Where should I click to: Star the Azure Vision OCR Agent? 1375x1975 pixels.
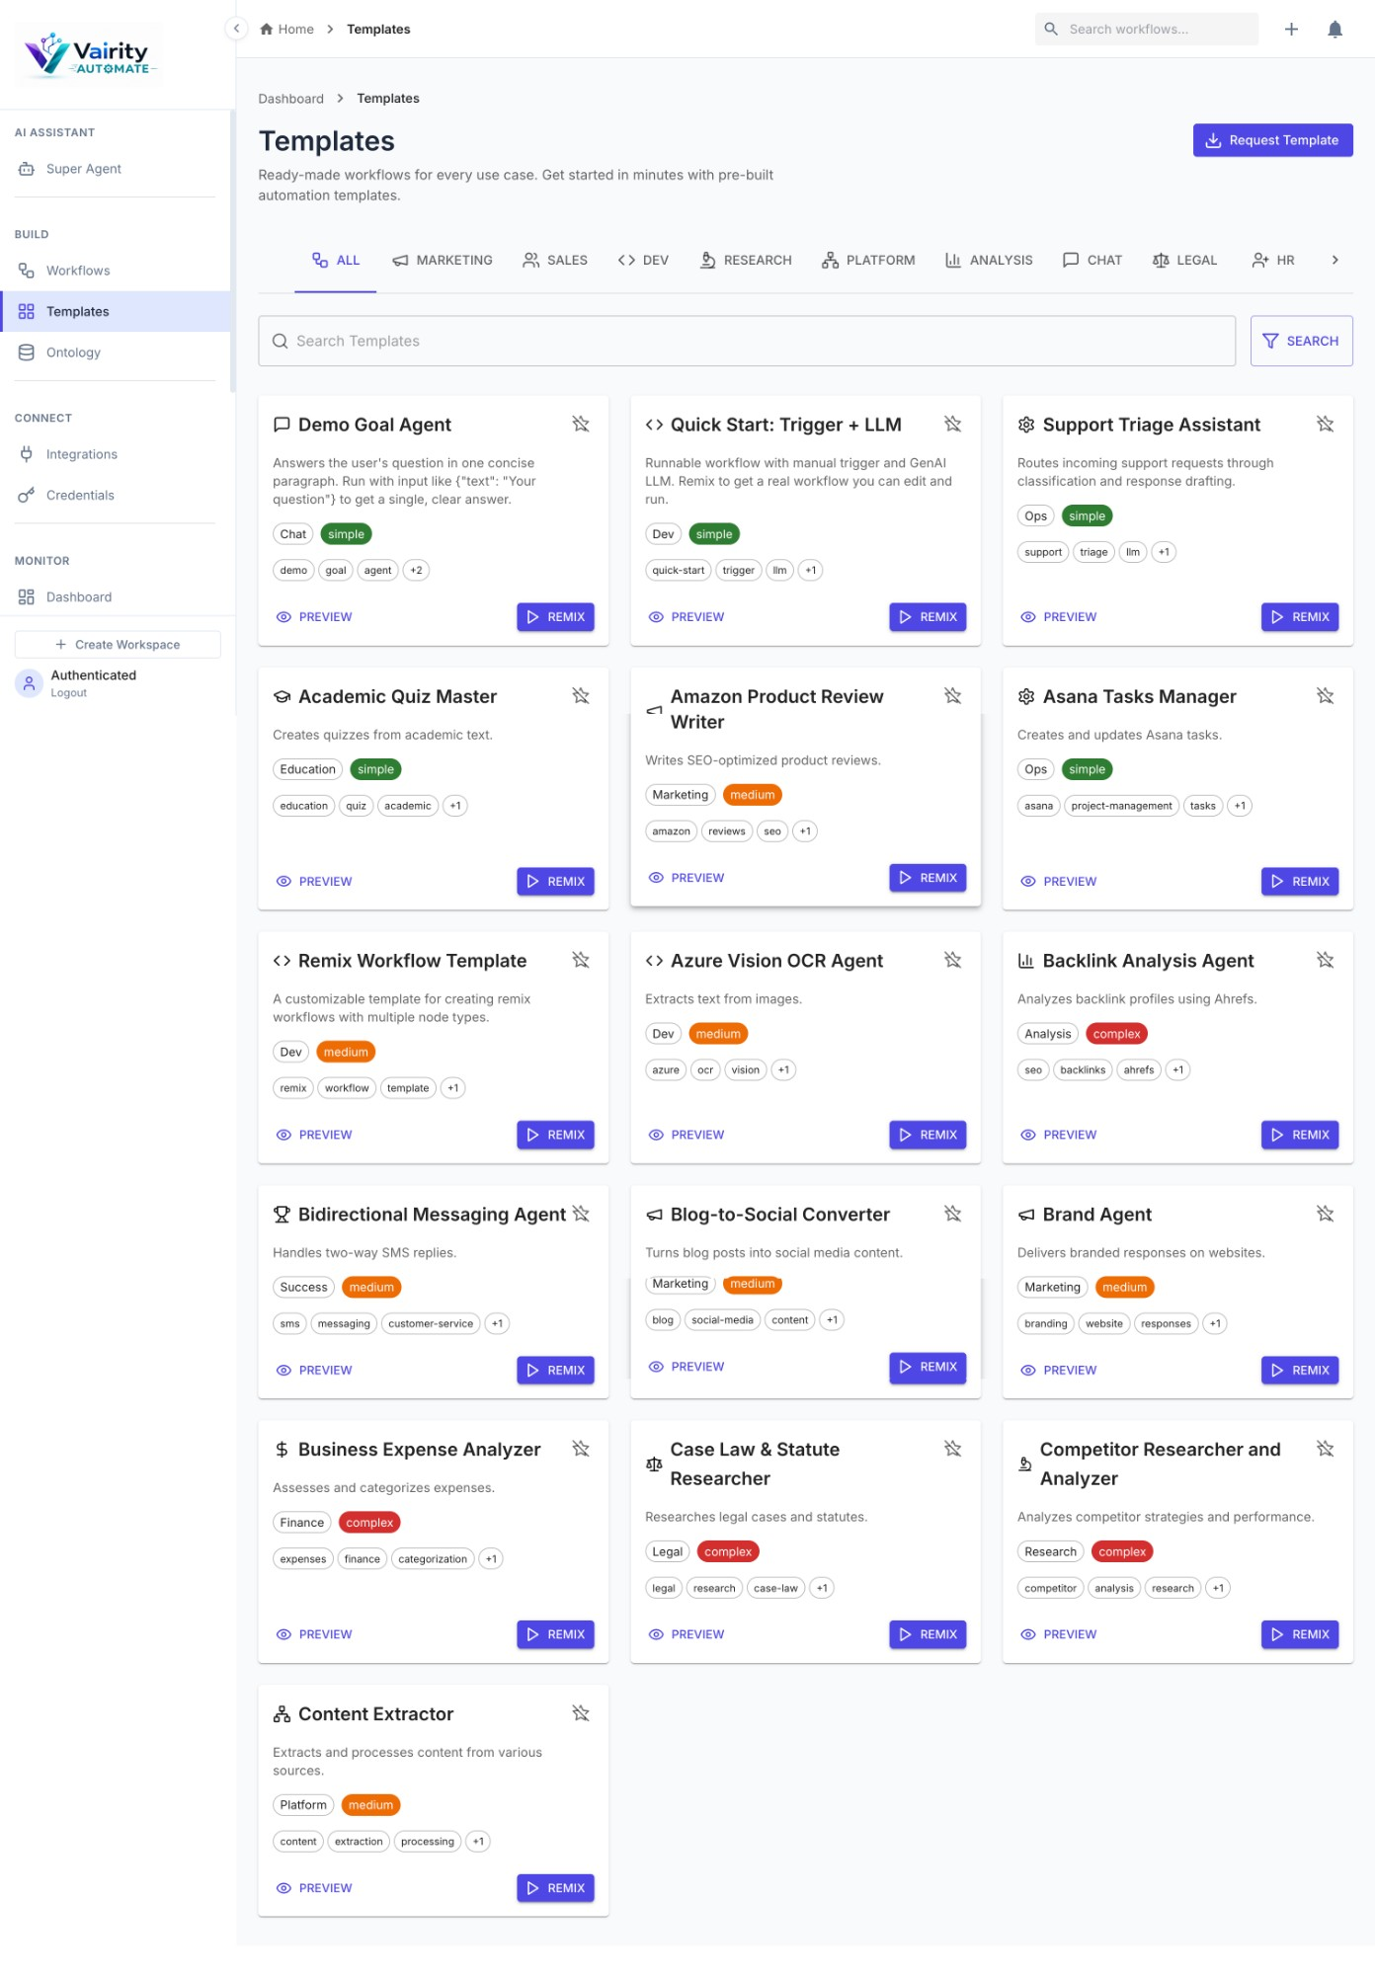click(x=953, y=960)
